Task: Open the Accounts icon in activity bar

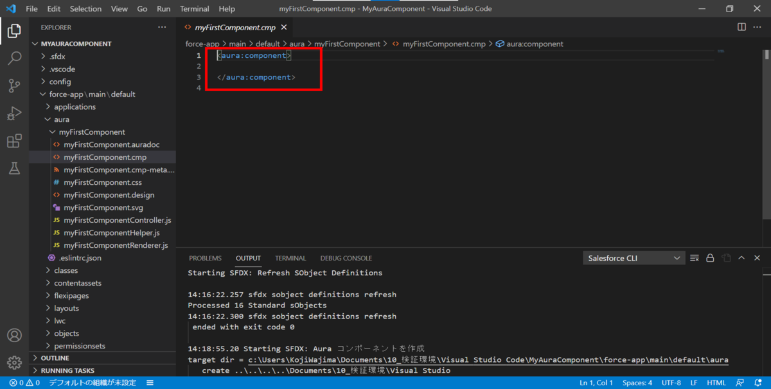Action: pyautogui.click(x=14, y=335)
